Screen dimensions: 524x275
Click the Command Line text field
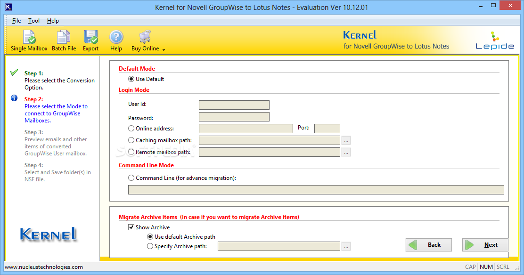pos(316,190)
